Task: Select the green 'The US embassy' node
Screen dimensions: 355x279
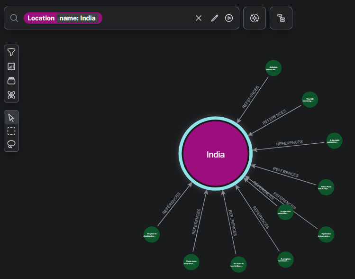Action: pyautogui.click(x=310, y=100)
